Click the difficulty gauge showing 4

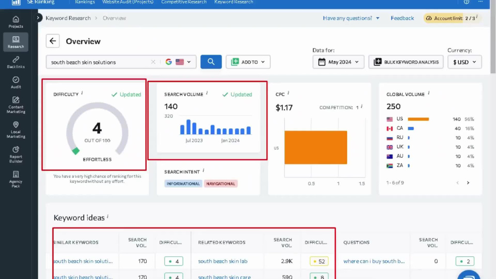(97, 129)
